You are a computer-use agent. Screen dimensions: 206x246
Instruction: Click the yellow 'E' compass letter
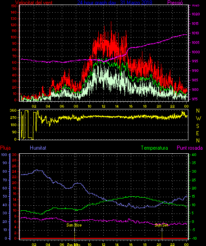[197, 133]
